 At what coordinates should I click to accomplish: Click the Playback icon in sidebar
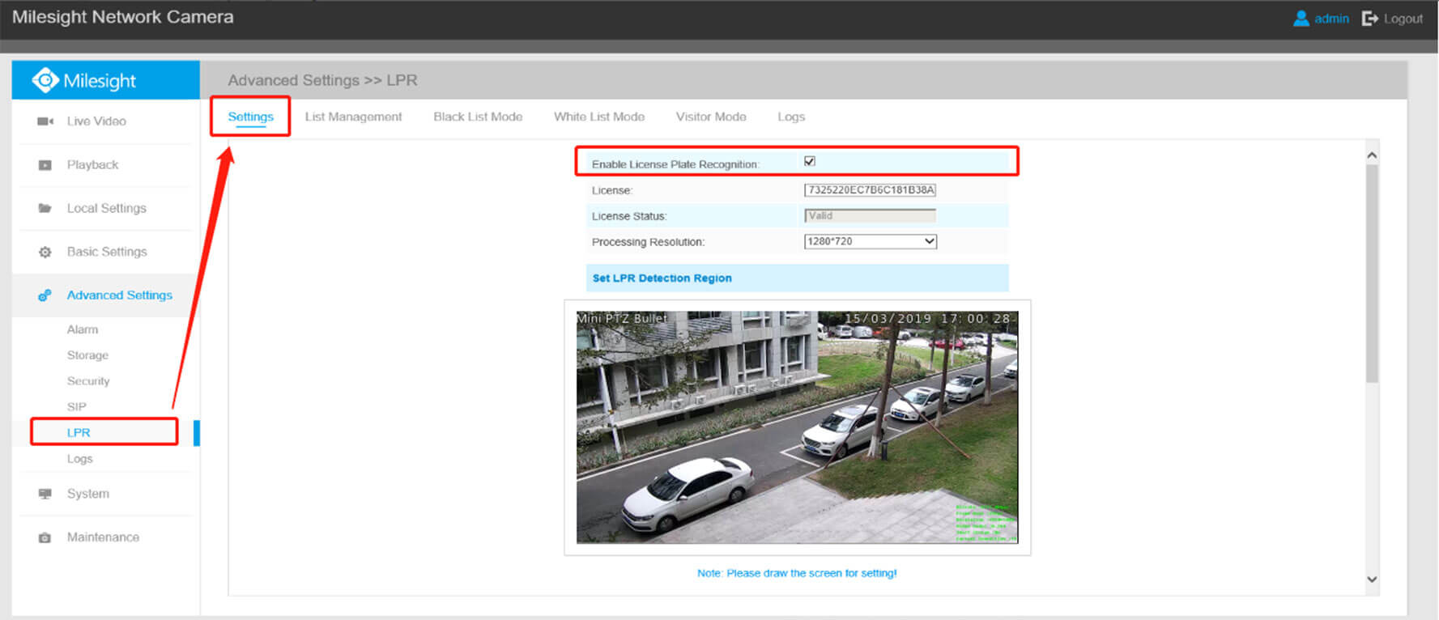tap(45, 165)
